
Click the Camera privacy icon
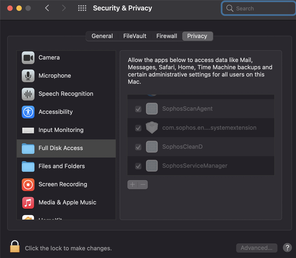click(x=28, y=58)
